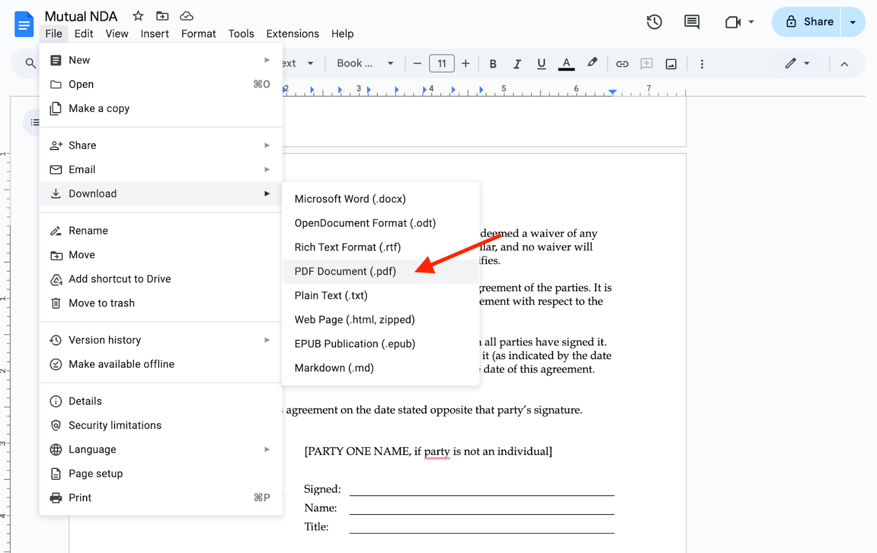Toggle bold formatting
The width and height of the screenshot is (877, 553).
click(x=493, y=64)
